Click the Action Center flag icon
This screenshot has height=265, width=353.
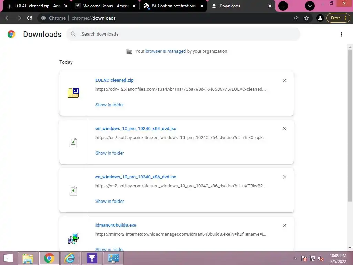(304, 258)
